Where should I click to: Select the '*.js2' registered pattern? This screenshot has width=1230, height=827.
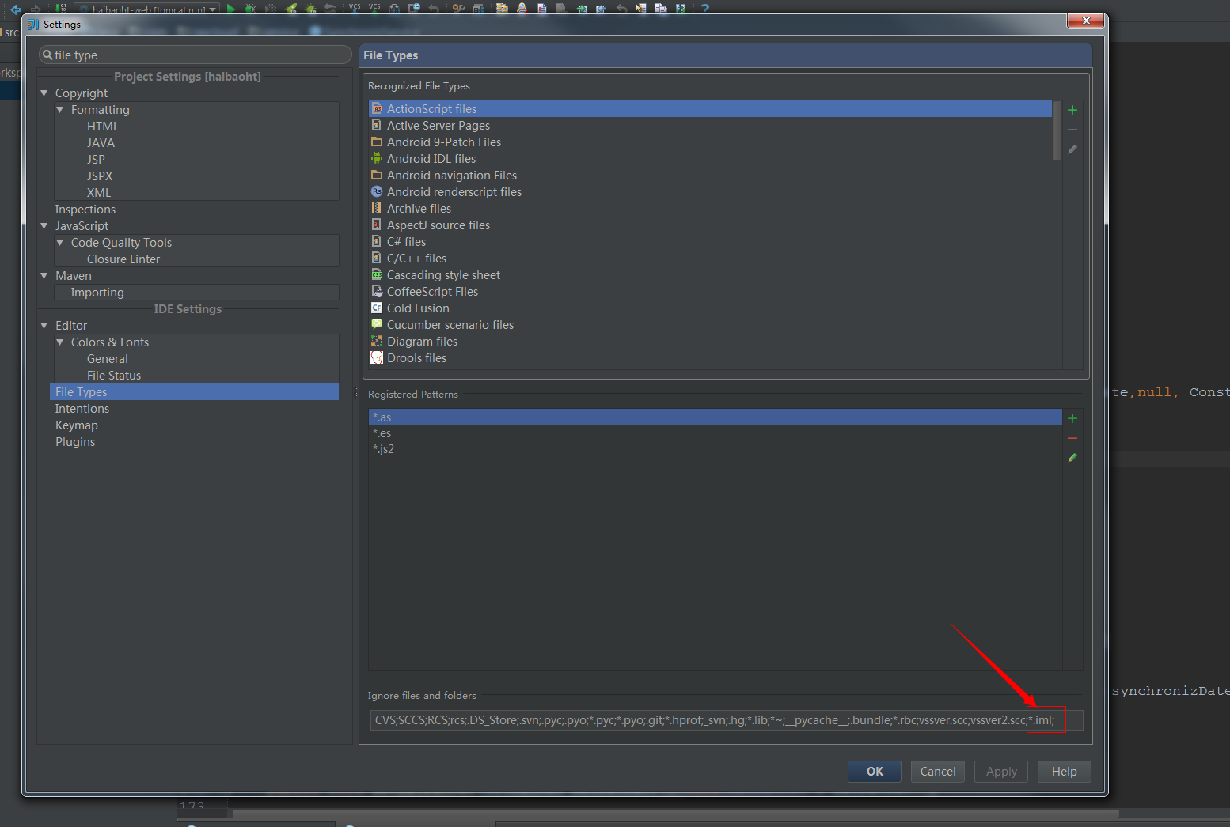[716, 449]
